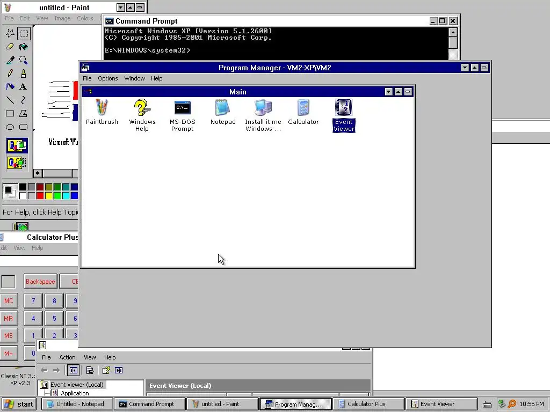Select the Ellipse tool in Paint
The height and width of the screenshot is (412, 550).
(x=10, y=127)
